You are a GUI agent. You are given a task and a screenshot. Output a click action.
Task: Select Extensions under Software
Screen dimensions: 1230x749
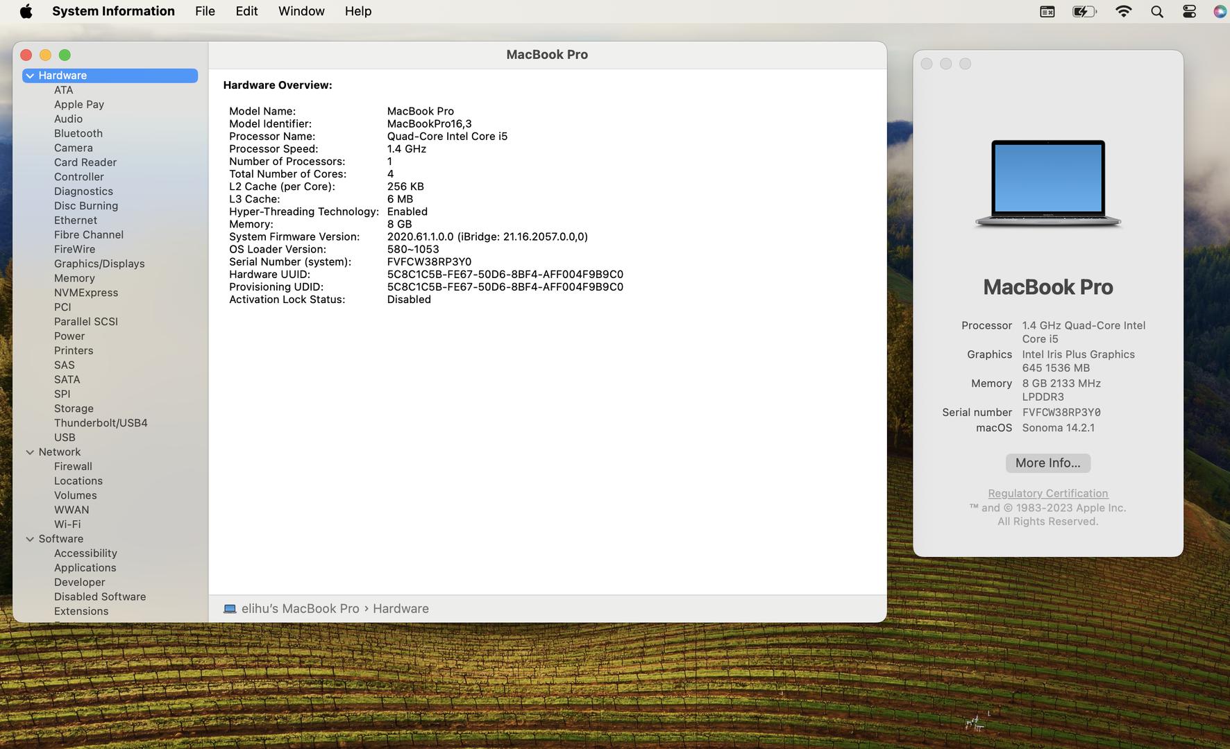[x=81, y=612]
